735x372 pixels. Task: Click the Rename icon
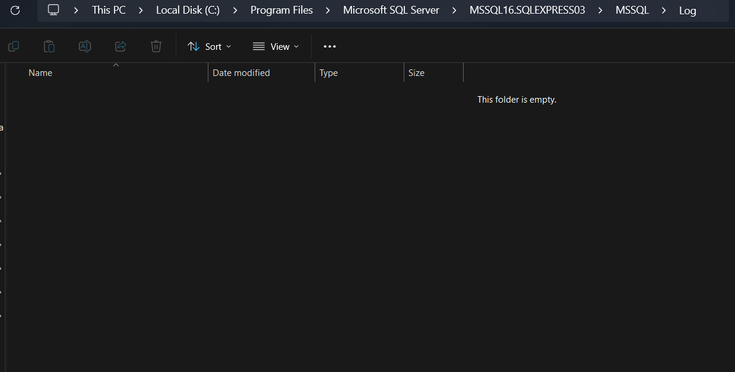click(84, 46)
